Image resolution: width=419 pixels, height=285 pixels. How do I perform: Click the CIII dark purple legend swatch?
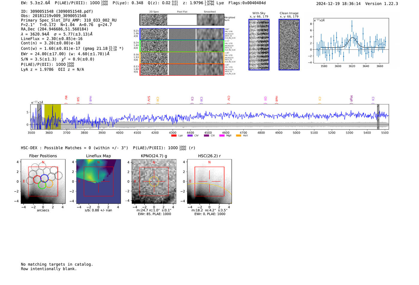(207, 136)
